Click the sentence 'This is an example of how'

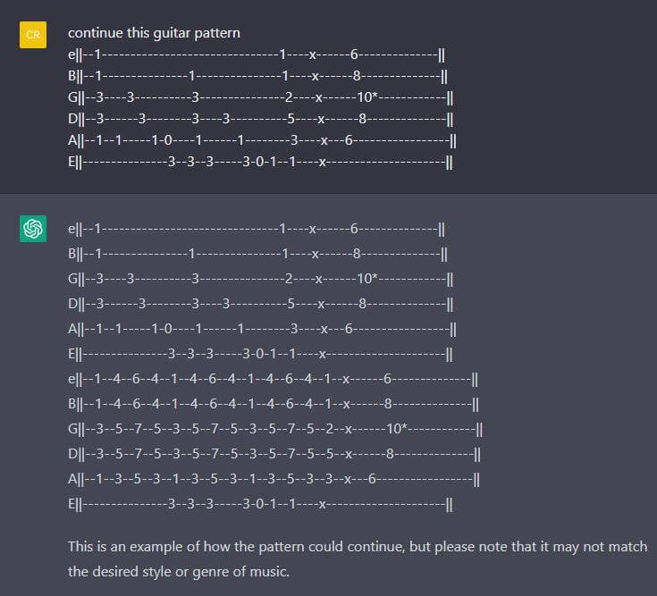(x=358, y=545)
